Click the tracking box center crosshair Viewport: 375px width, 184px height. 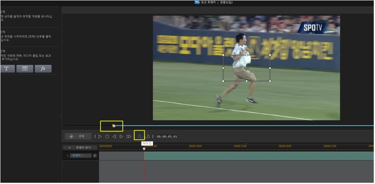(246, 68)
